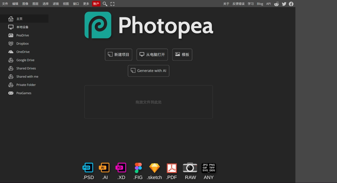Click the 拖放文件到此处 drop area
Screen dimensions: 337x183
(x=148, y=102)
